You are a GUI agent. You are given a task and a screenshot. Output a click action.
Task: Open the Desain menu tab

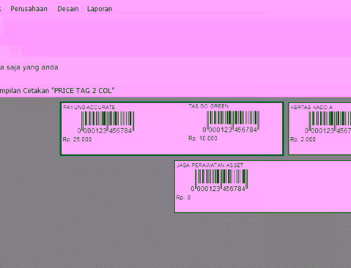pyautogui.click(x=68, y=9)
